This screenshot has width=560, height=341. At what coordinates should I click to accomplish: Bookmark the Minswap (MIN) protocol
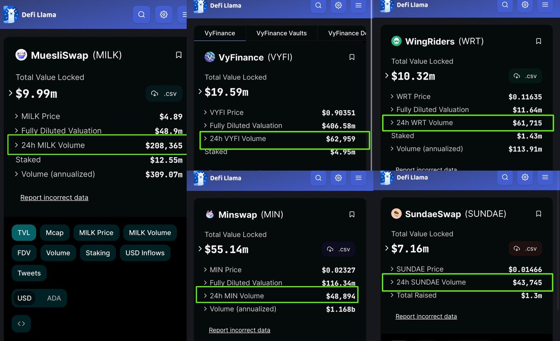(x=352, y=214)
